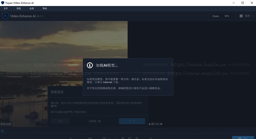
Task: Click the 下一个 button in tutorial panel
Action: 132,121
